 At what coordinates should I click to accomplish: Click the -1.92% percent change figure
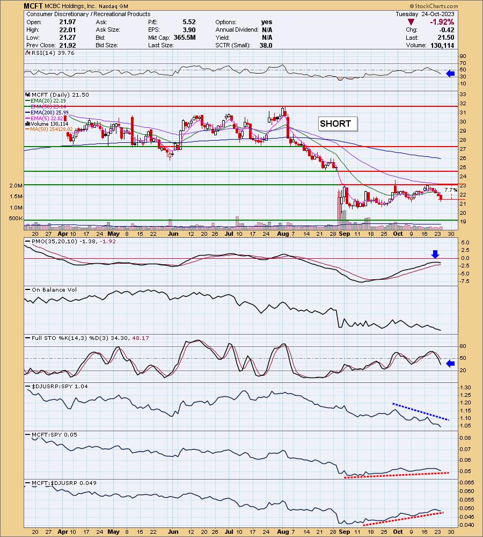(442, 22)
